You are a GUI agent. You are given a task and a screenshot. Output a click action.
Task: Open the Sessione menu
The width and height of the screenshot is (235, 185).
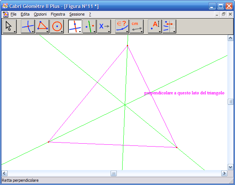(x=77, y=14)
